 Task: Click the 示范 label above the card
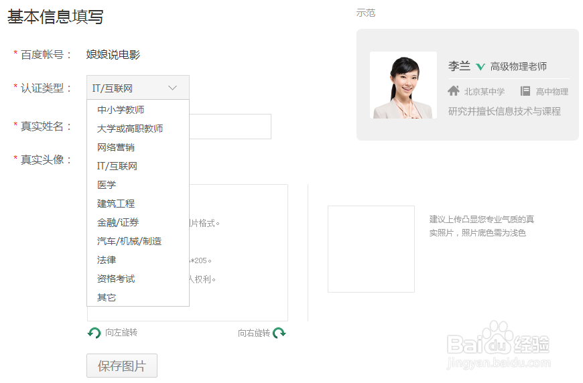point(366,13)
